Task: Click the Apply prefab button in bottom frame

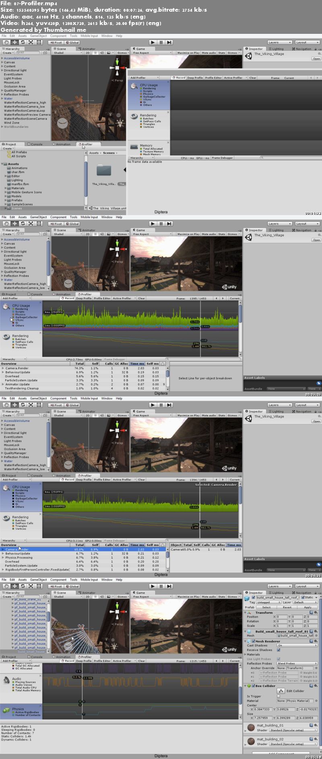Action: (x=308, y=607)
